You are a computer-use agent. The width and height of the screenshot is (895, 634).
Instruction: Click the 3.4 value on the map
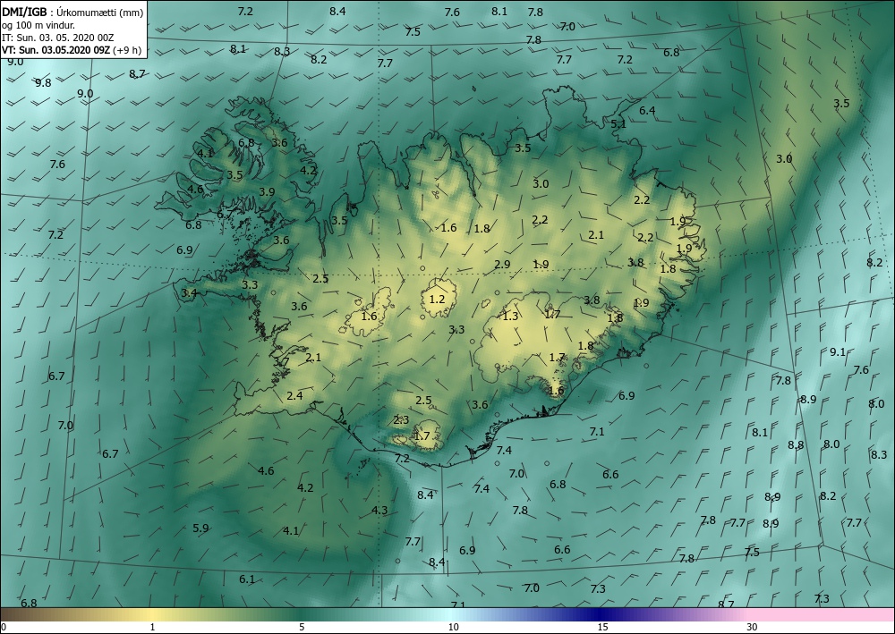189,293
